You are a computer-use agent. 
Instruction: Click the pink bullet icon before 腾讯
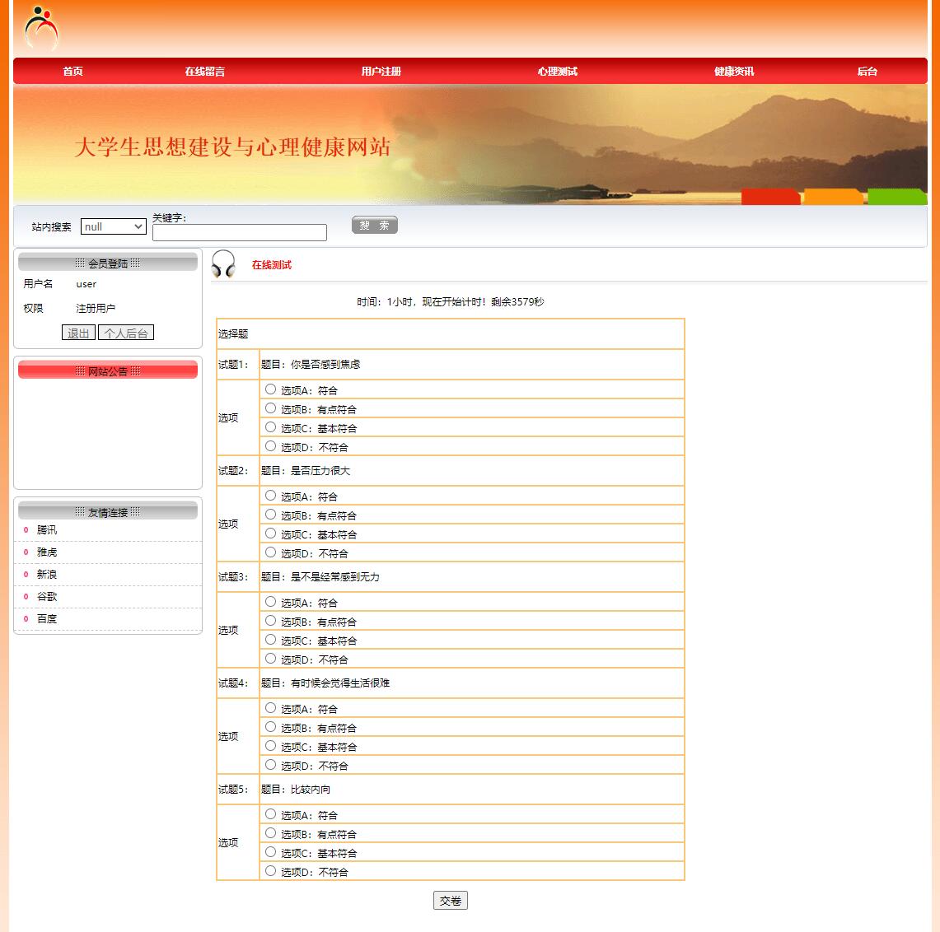(x=26, y=529)
